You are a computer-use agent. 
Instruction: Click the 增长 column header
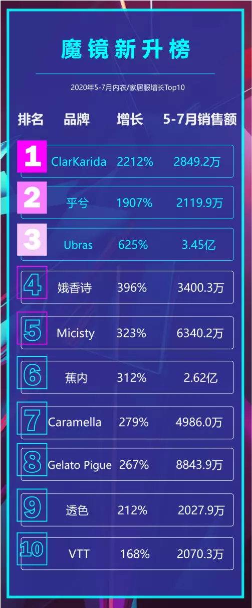(130, 120)
